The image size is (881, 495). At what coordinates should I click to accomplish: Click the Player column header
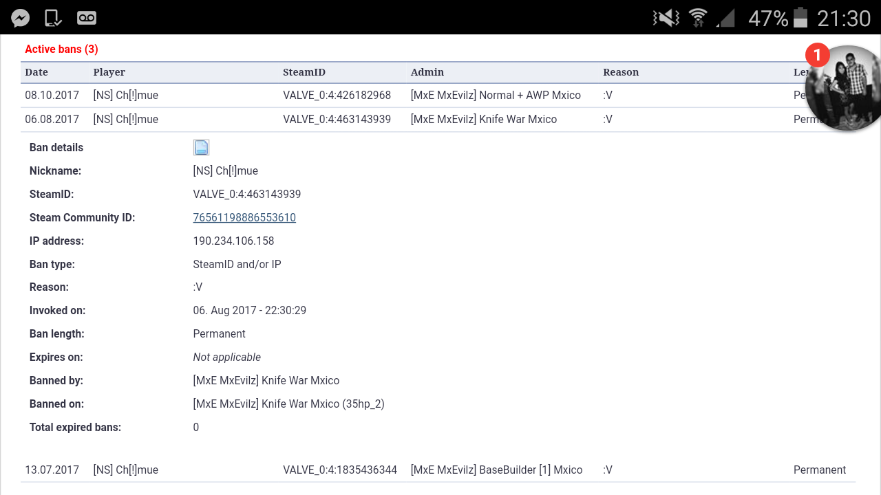click(x=109, y=72)
